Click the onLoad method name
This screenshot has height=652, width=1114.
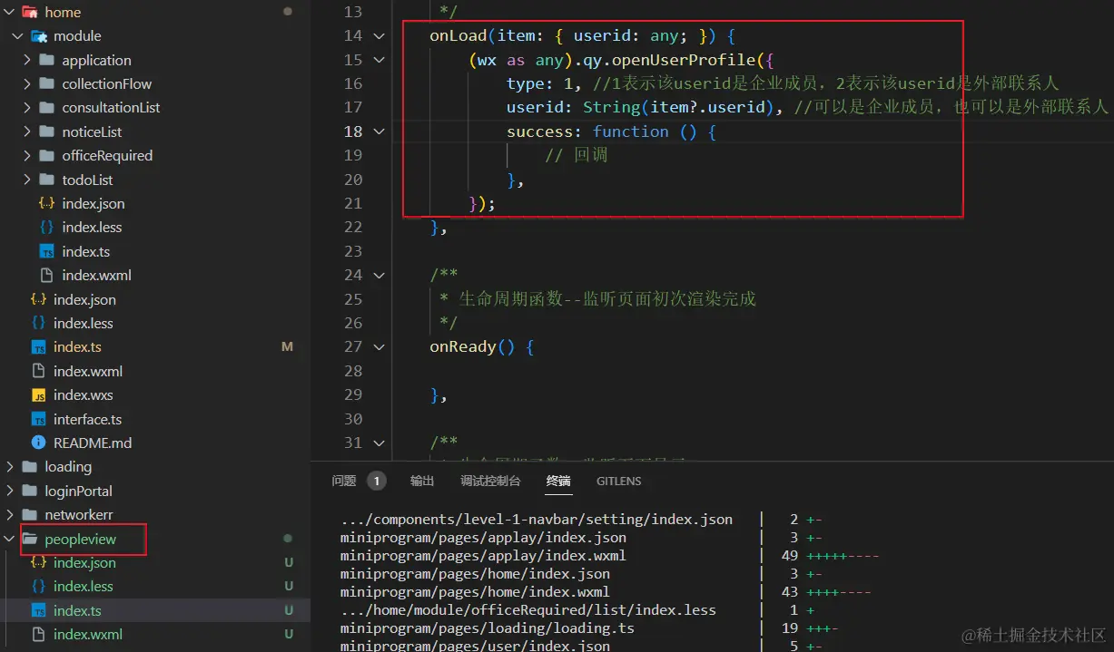[458, 35]
